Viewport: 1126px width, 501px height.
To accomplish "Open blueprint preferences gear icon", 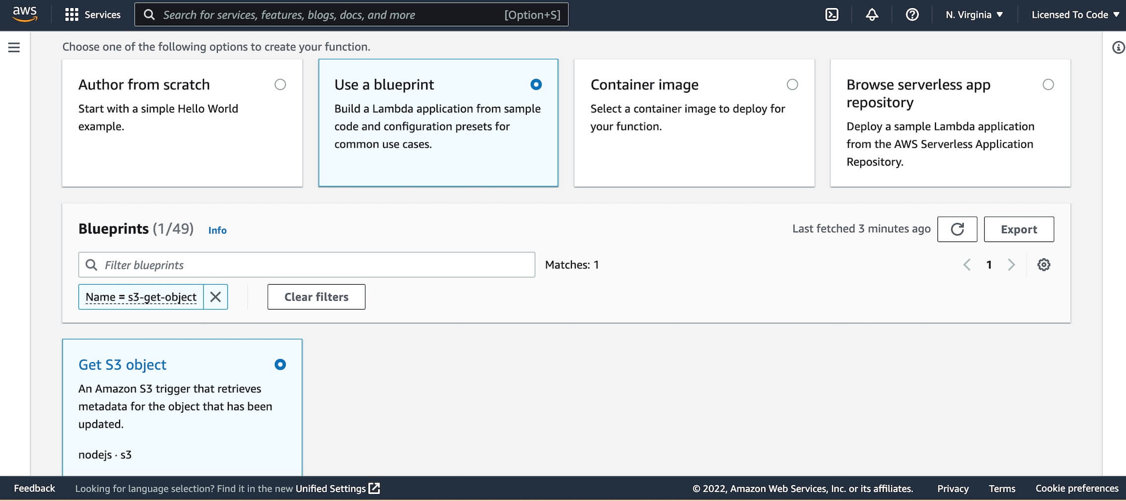I will click(x=1044, y=265).
